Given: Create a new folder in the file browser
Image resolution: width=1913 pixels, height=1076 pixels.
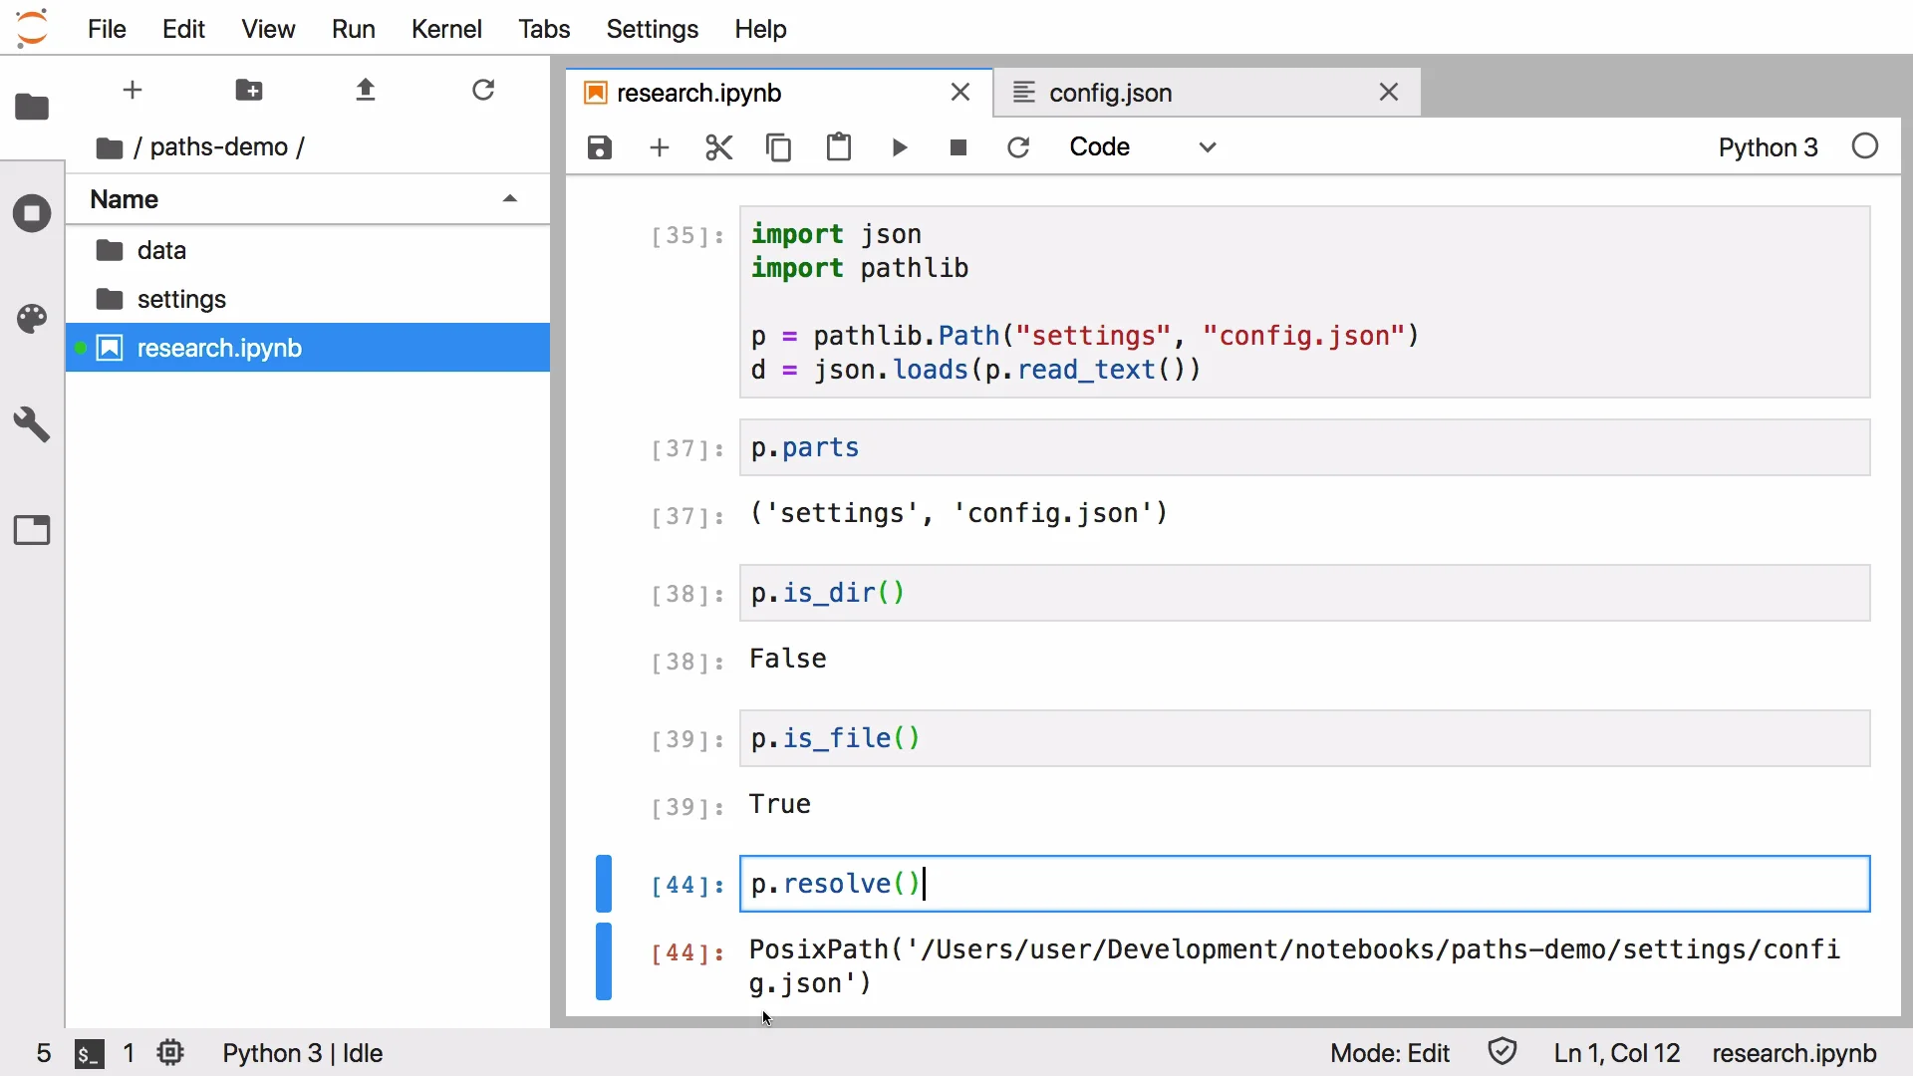Looking at the screenshot, I should (249, 91).
